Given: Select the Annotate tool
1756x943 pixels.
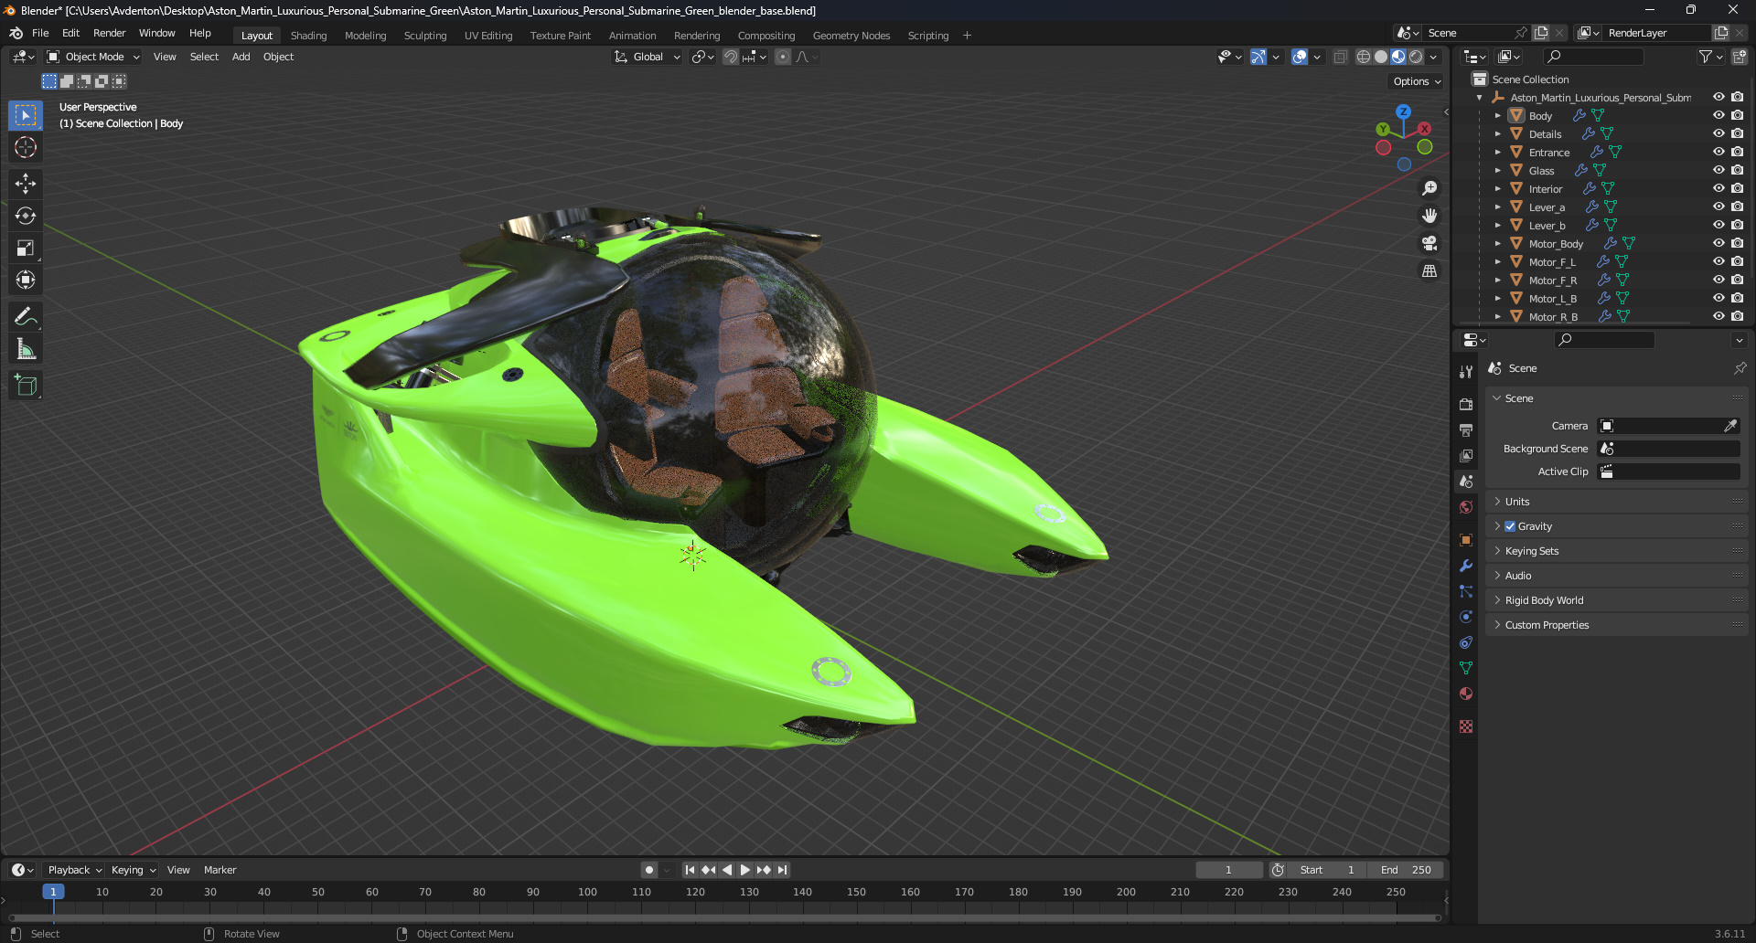Looking at the screenshot, I should [26, 317].
